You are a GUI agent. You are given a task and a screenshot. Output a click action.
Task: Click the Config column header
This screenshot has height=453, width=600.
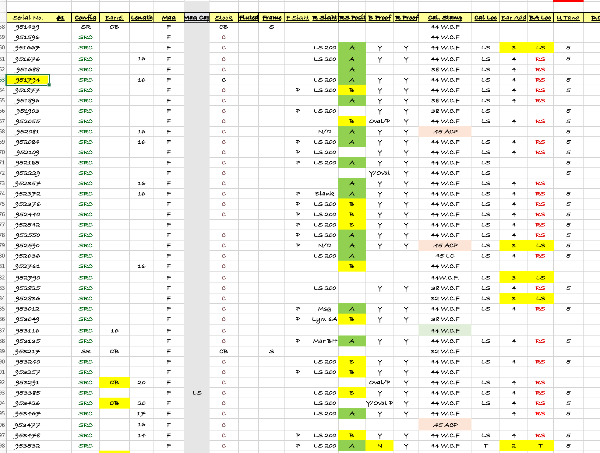click(x=86, y=18)
